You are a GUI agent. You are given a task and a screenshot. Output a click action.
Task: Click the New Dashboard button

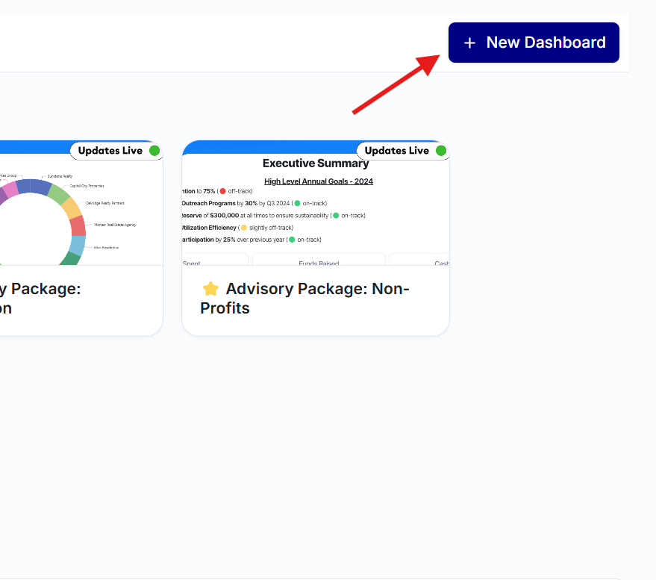[x=534, y=43]
